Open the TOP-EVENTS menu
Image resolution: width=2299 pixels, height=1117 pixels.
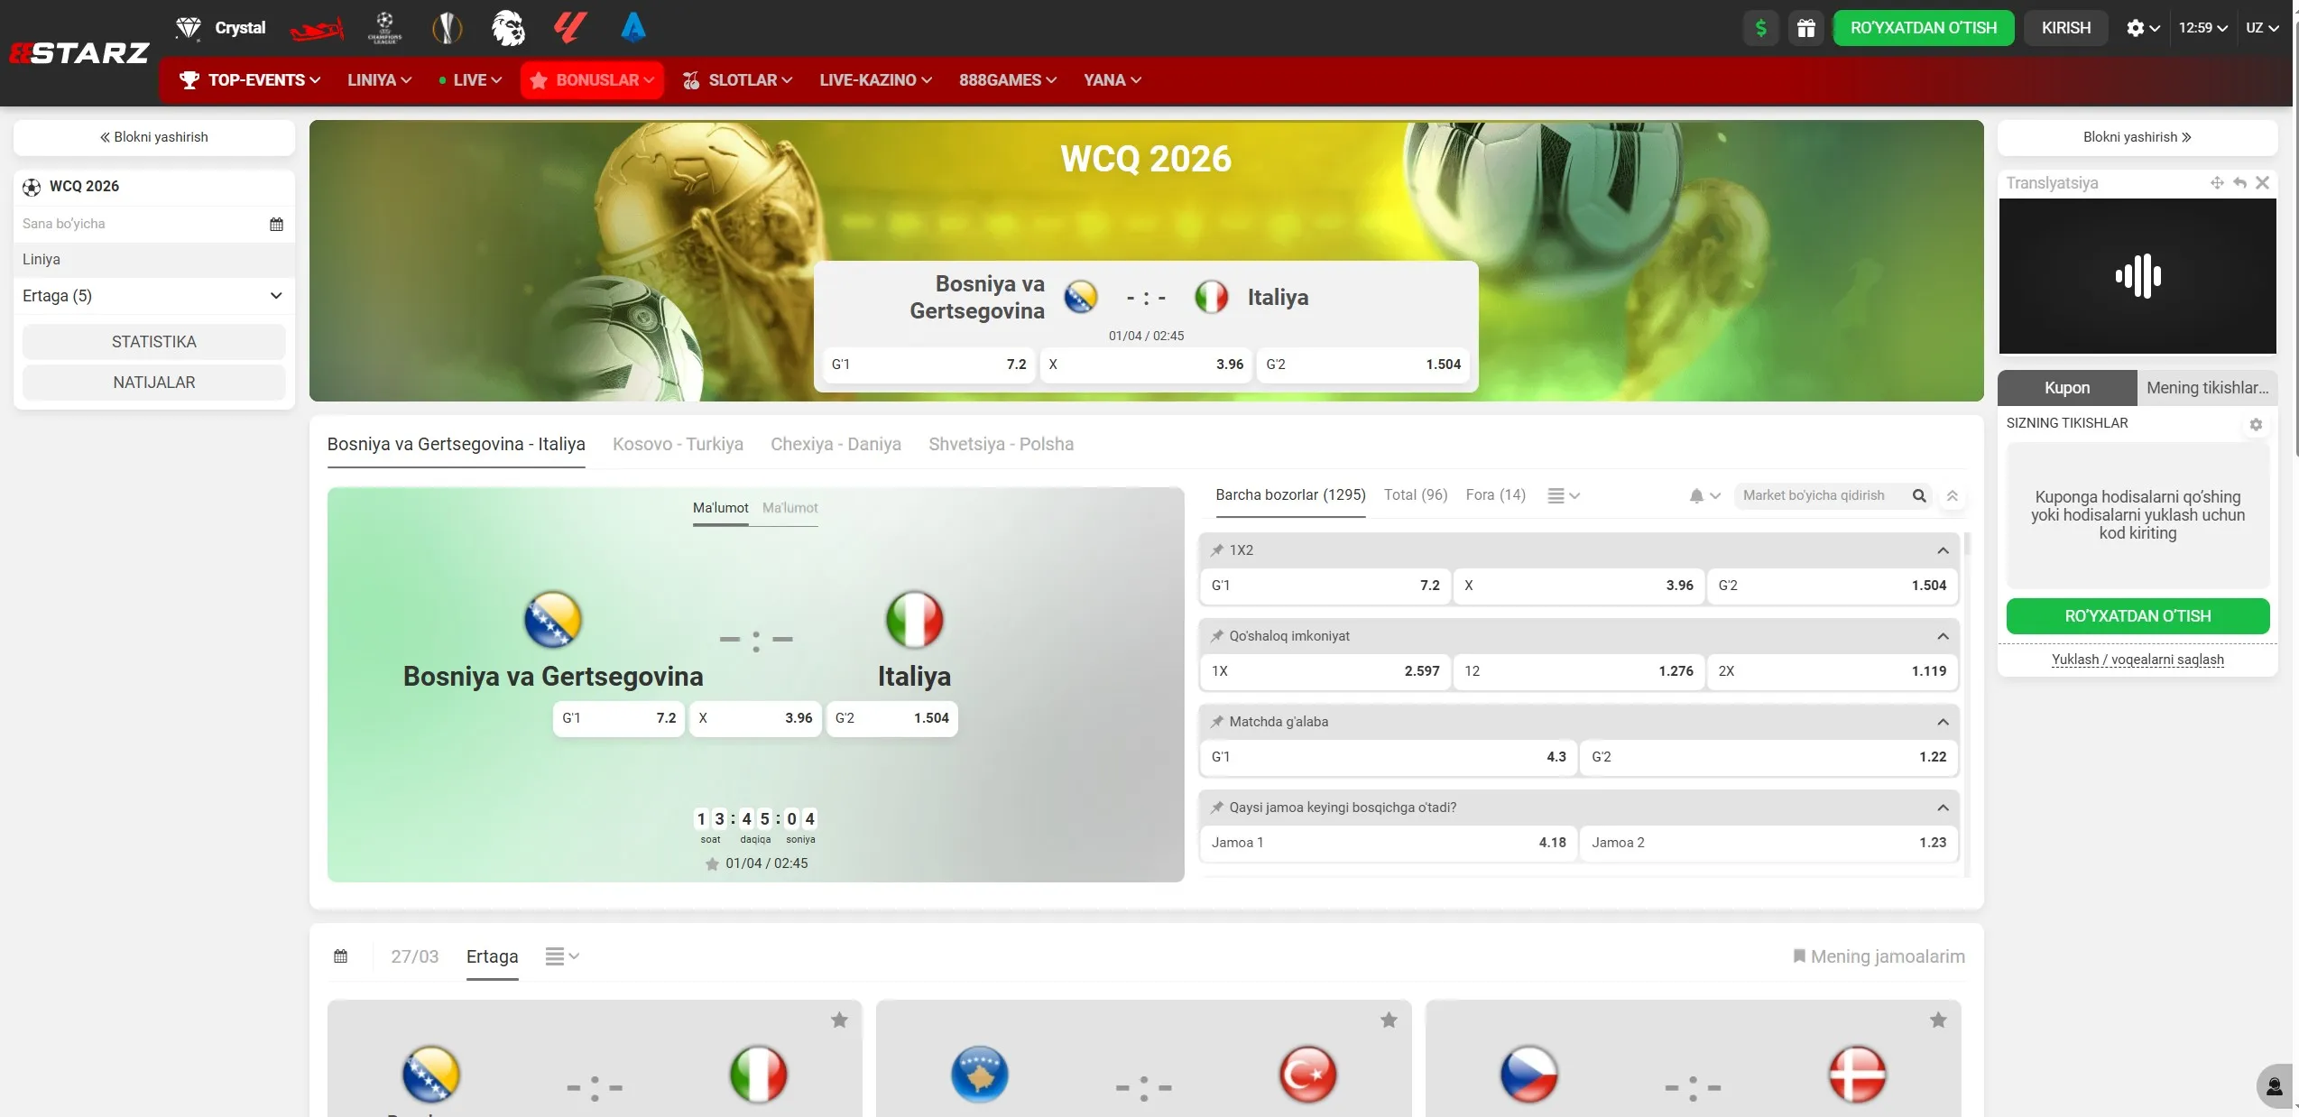coord(250,80)
